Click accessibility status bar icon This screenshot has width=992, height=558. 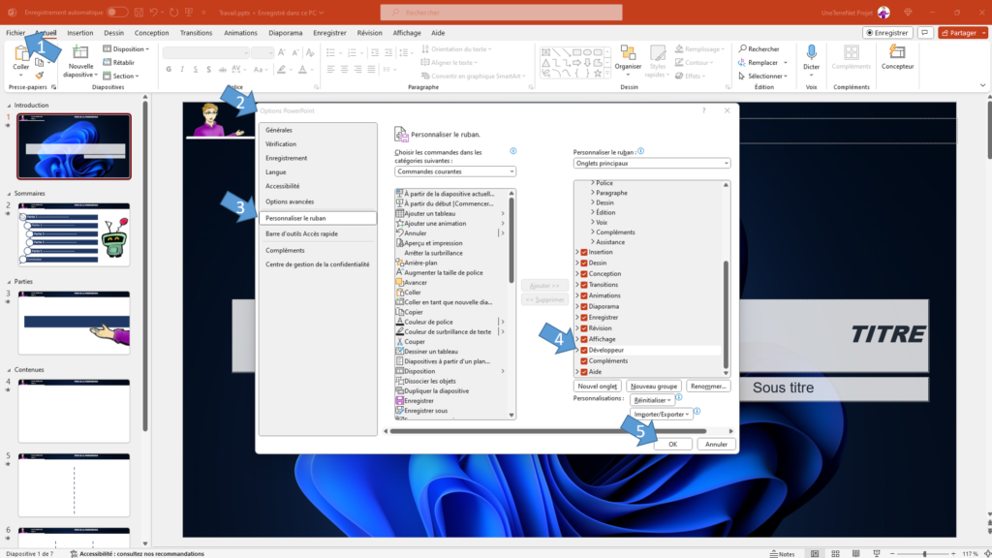(74, 553)
